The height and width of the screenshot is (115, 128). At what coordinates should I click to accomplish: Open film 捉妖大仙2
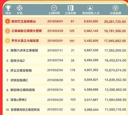coord(18,61)
